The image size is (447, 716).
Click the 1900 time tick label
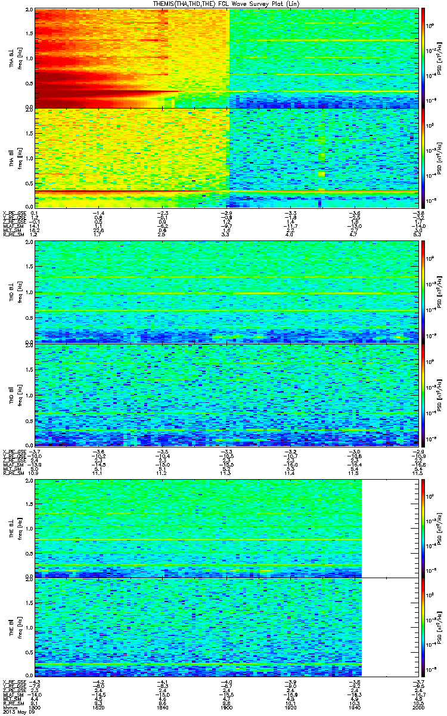pyautogui.click(x=226, y=706)
